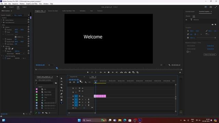The width and height of the screenshot is (219, 123).
Task: Toggle Uniform Scale checkbox
Action: coord(16,37)
